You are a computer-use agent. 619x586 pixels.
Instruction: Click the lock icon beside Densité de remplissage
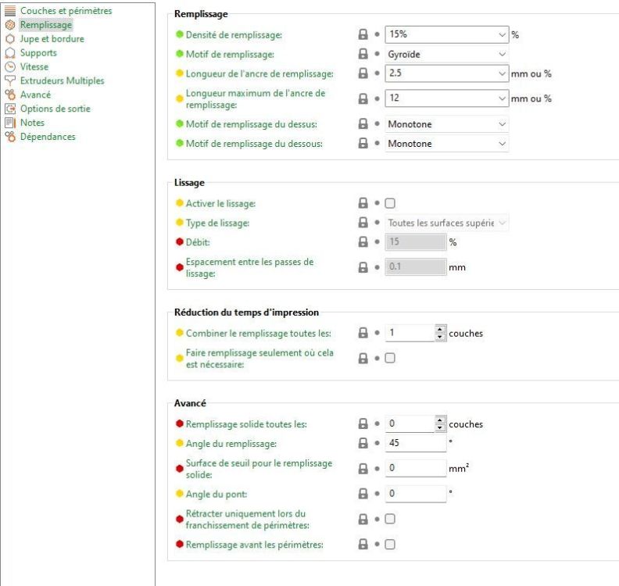363,35
